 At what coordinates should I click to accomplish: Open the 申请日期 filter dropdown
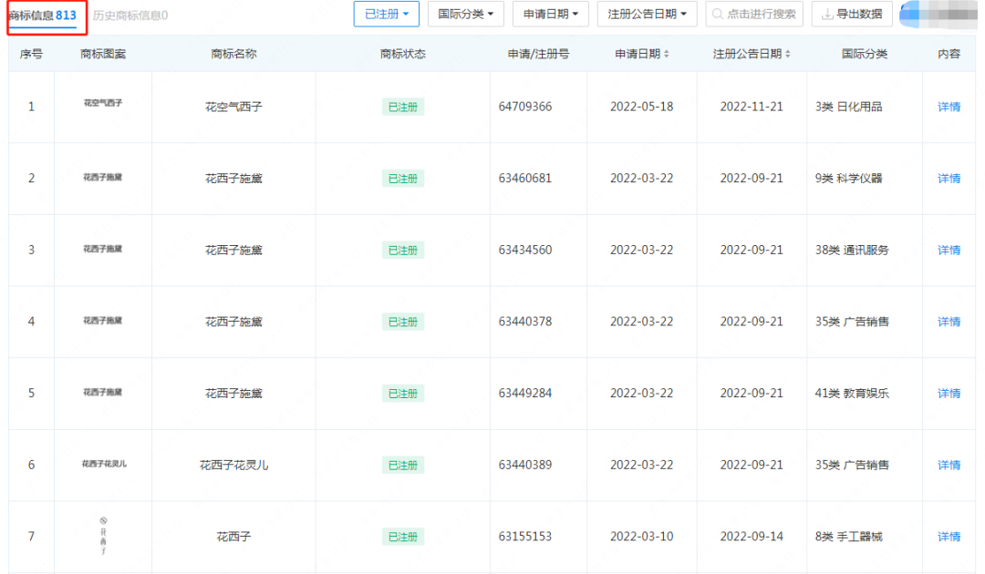click(x=550, y=14)
